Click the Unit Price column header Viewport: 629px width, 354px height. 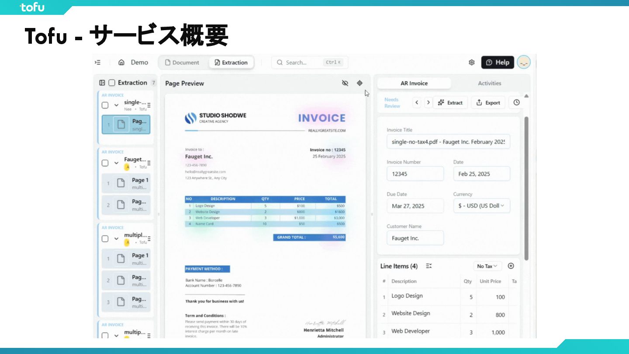coord(490,281)
